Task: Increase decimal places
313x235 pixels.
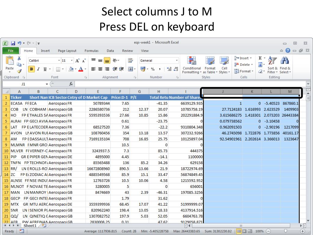Action: (169, 69)
